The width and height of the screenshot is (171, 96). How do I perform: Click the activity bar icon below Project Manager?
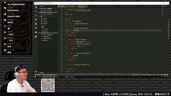36,37
